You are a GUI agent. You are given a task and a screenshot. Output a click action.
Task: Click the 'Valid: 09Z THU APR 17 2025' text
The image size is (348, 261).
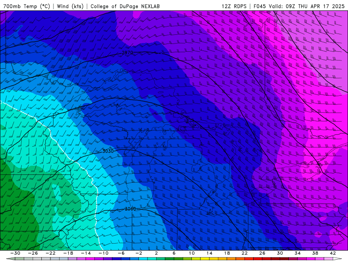click(x=307, y=6)
